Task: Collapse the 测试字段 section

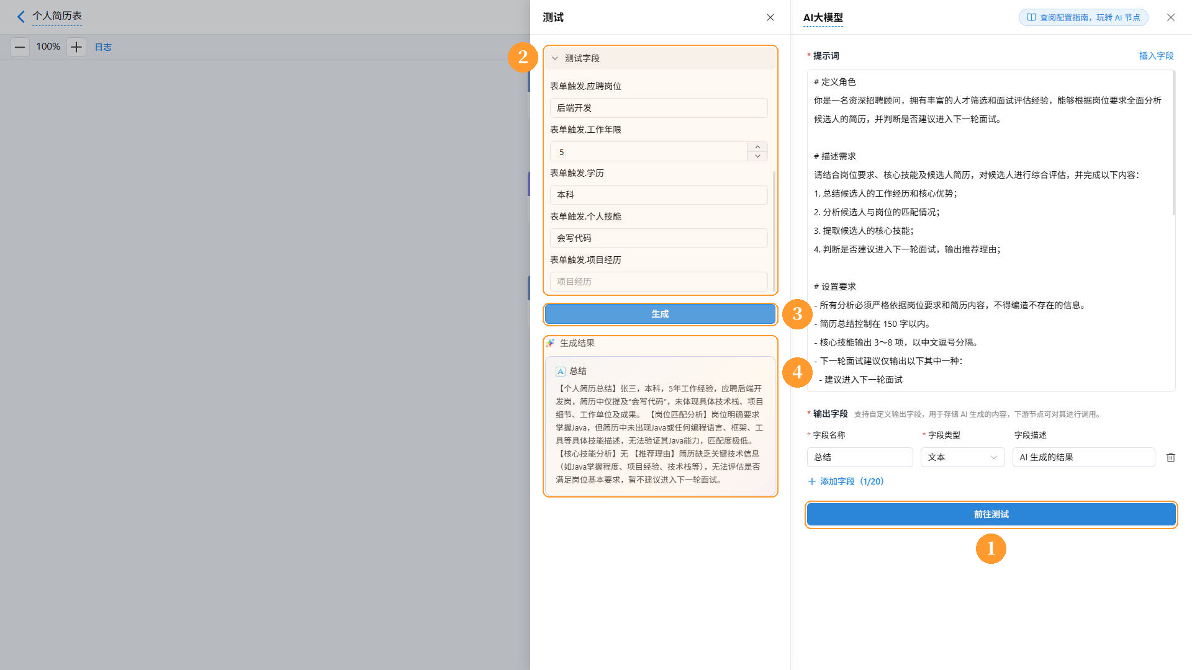Action: point(555,58)
